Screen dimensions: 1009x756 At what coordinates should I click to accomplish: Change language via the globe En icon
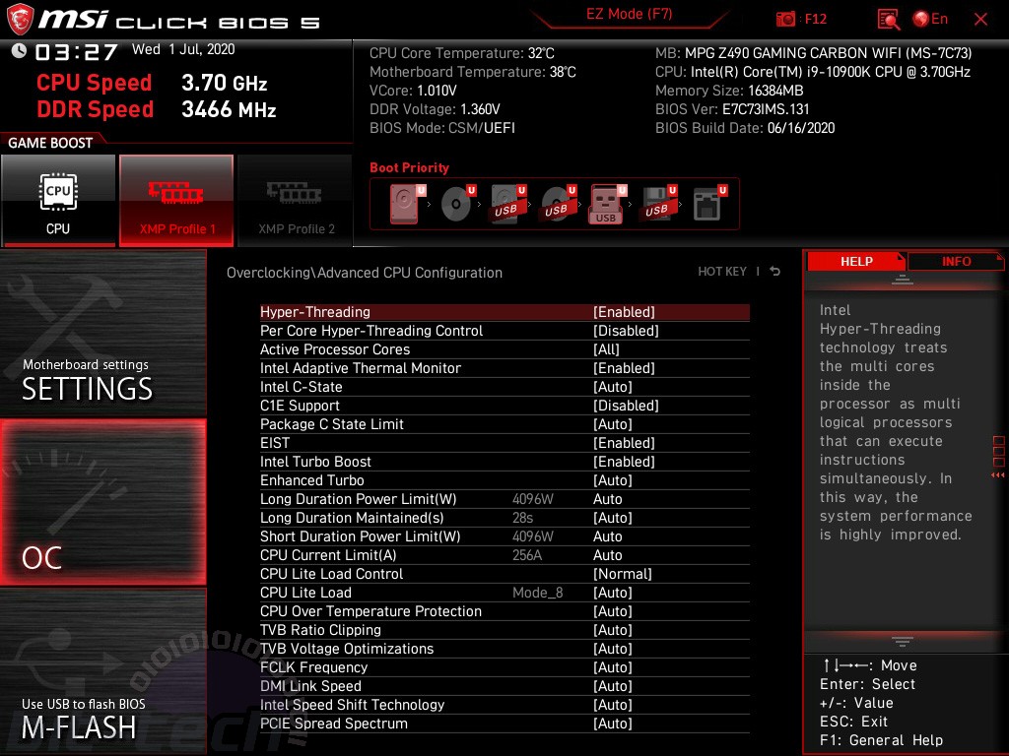tap(930, 20)
